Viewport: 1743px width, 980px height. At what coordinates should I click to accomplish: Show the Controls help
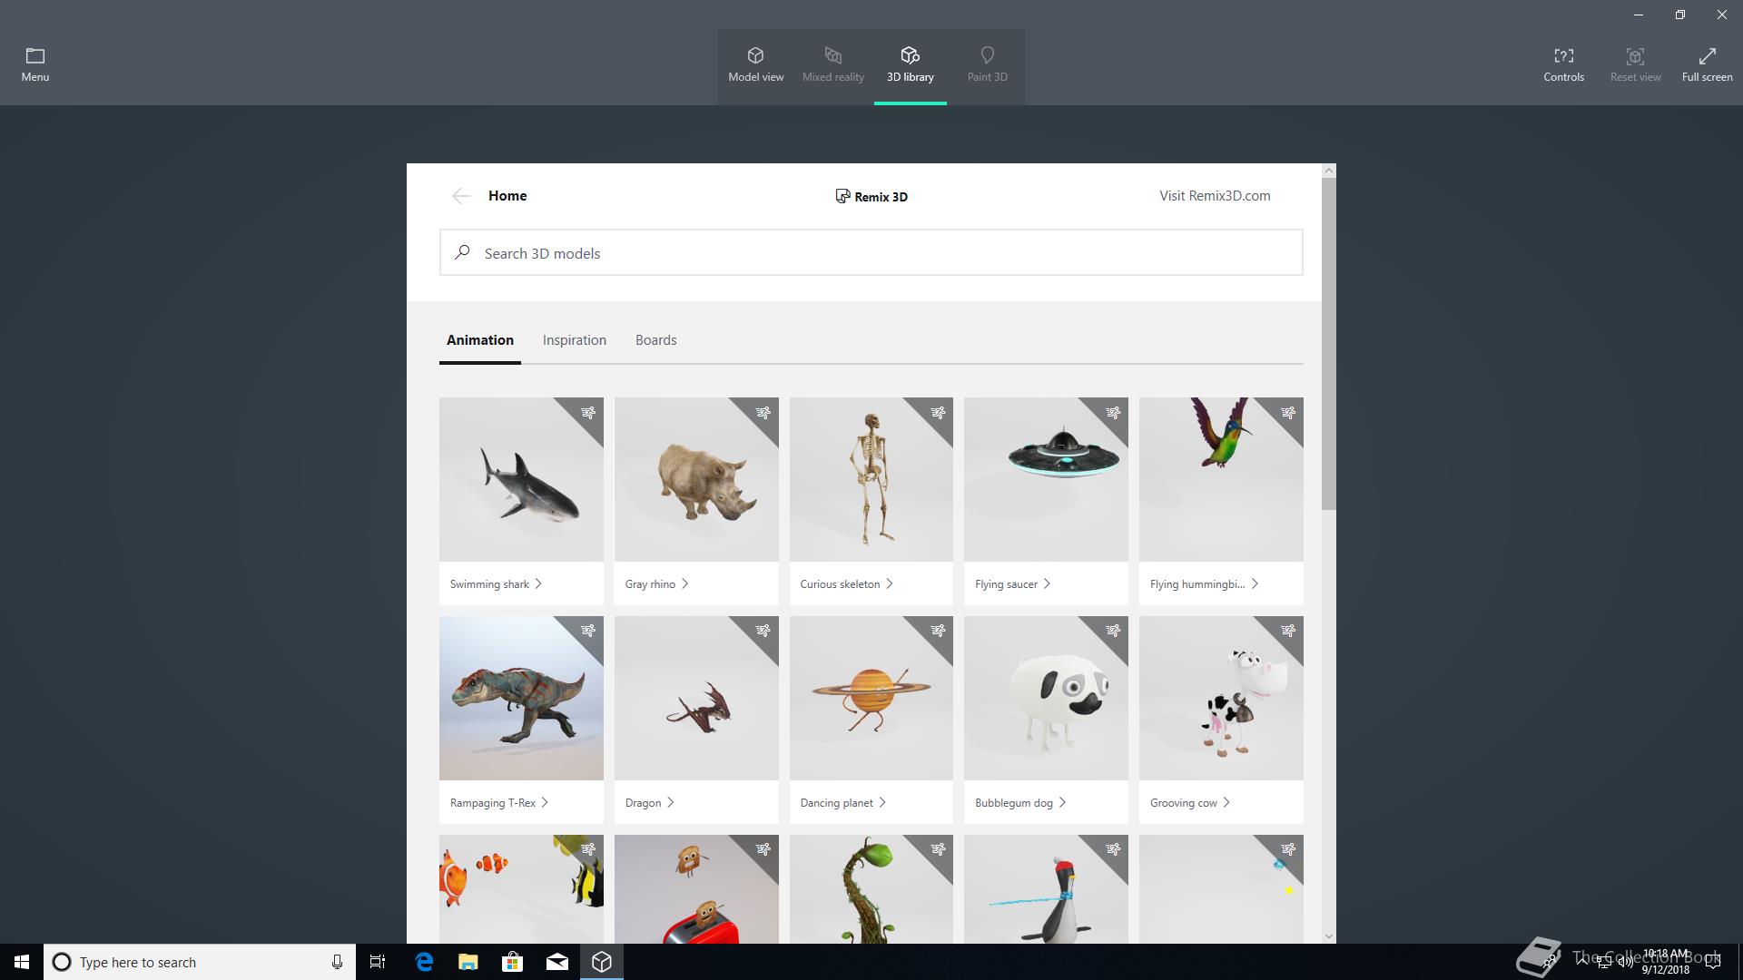pos(1563,65)
